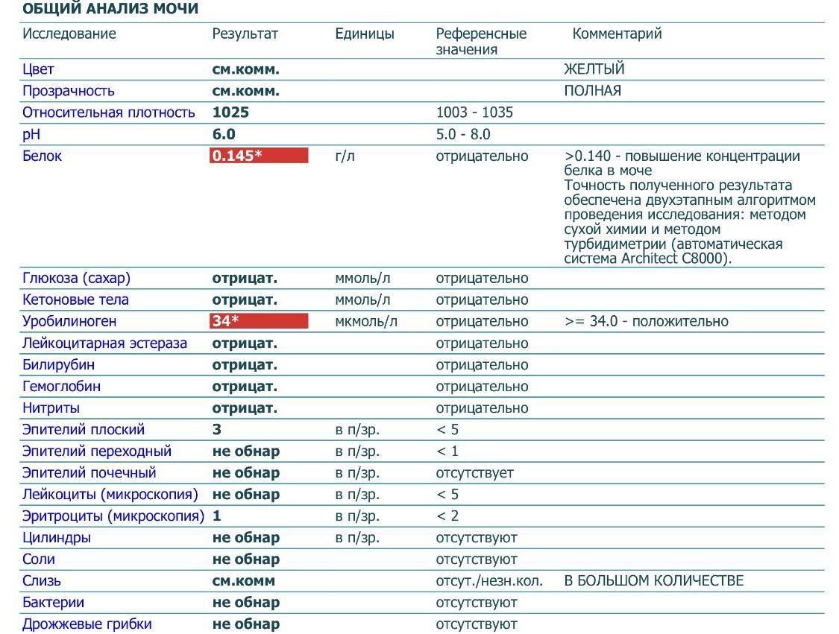
Task: Click the 'Билирубин' row label
Action: pos(58,365)
